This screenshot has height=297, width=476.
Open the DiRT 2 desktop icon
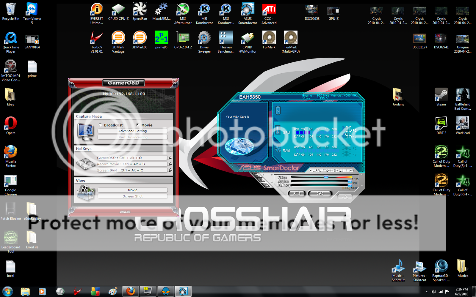441,126
